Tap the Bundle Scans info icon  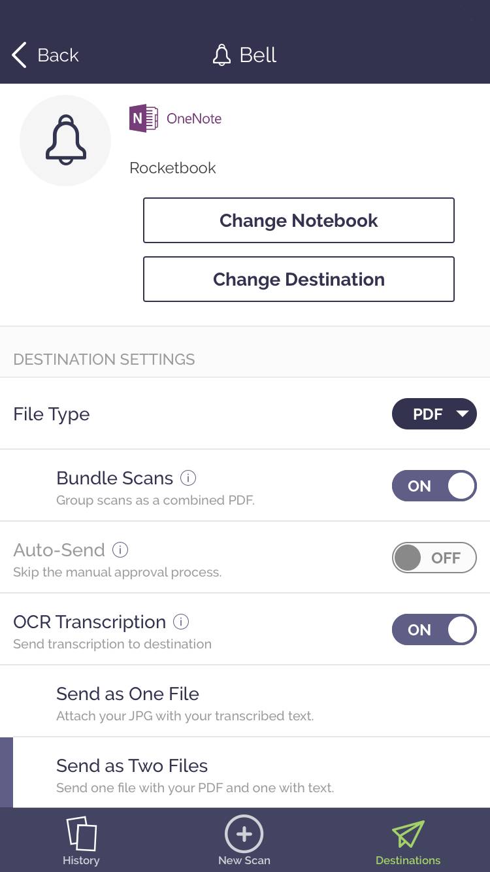pyautogui.click(x=188, y=478)
